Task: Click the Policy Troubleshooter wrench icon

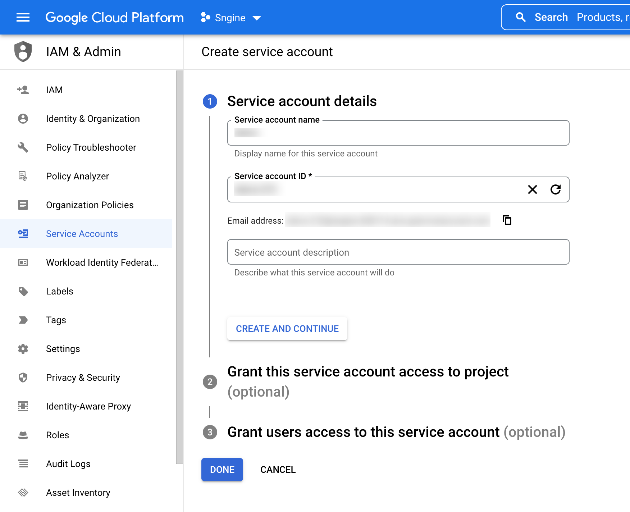Action: tap(23, 147)
